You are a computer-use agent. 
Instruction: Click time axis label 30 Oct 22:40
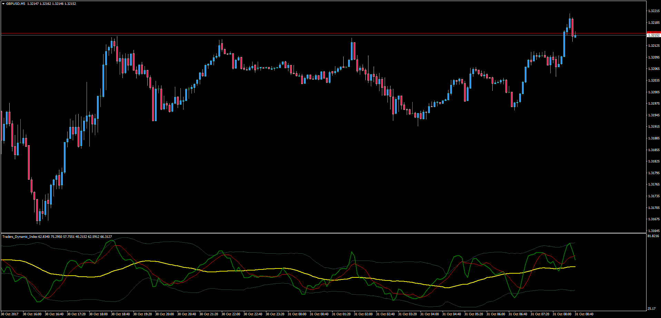pos(253,314)
